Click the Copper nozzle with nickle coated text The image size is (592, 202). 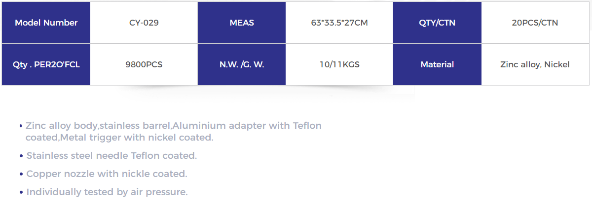[107, 174]
